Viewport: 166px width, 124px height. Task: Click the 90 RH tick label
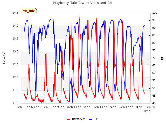[154, 28]
